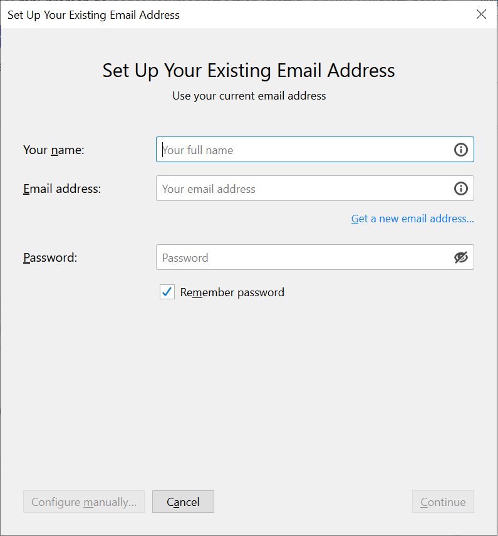Click the large 'Set Up Your Existing Email Address' heading

(x=249, y=71)
